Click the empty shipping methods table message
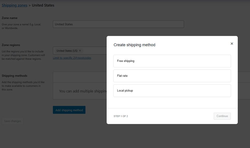Image resolution: width=250 pixels, height=148 pixels. click(x=83, y=91)
